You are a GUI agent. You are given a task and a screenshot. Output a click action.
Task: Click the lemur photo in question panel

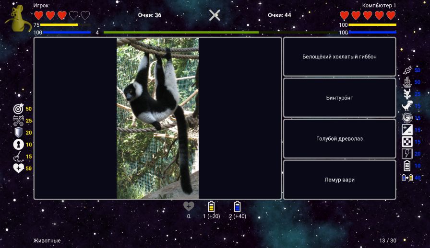coord(157,118)
